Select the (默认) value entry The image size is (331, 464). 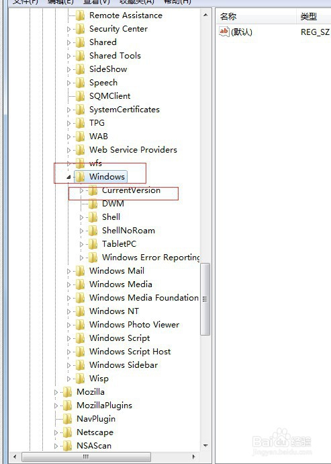pyautogui.click(x=242, y=32)
